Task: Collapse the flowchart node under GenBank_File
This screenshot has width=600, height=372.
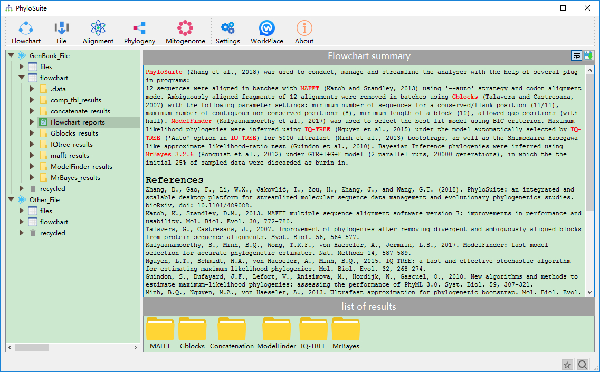Action: (22, 78)
